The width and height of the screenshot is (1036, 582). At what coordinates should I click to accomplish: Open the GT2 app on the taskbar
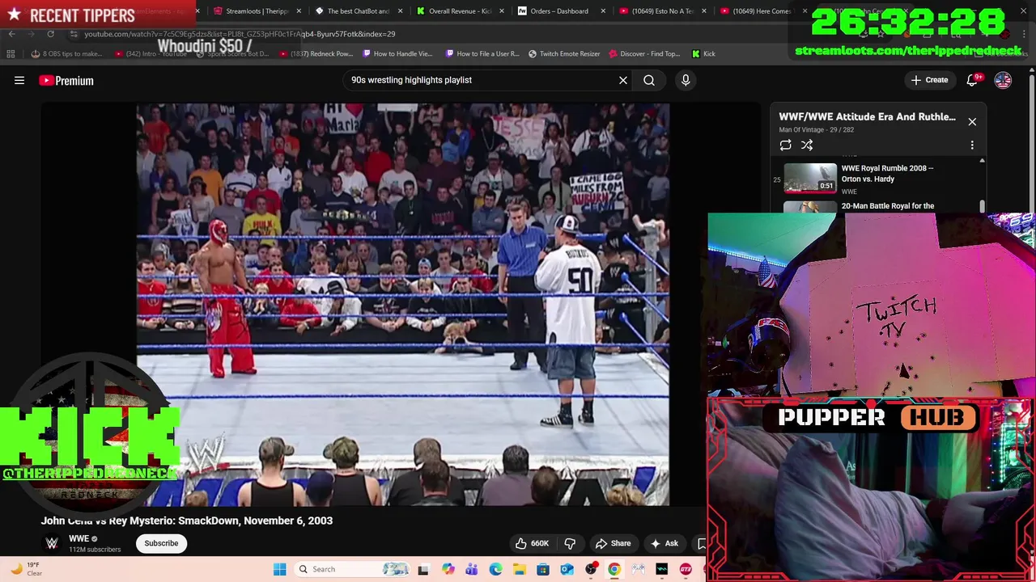click(686, 569)
